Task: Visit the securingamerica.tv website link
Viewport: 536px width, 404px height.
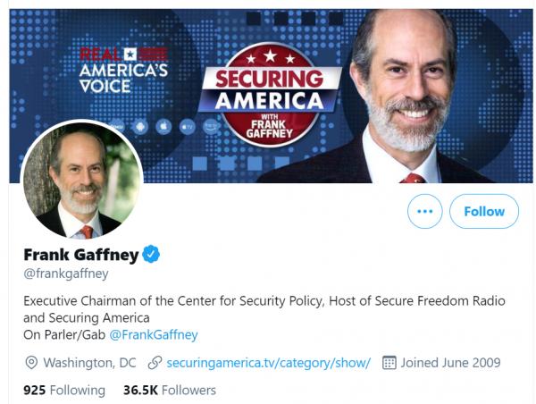Action: click(x=268, y=363)
